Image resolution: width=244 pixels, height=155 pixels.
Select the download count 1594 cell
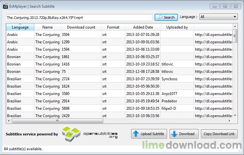point(81,49)
